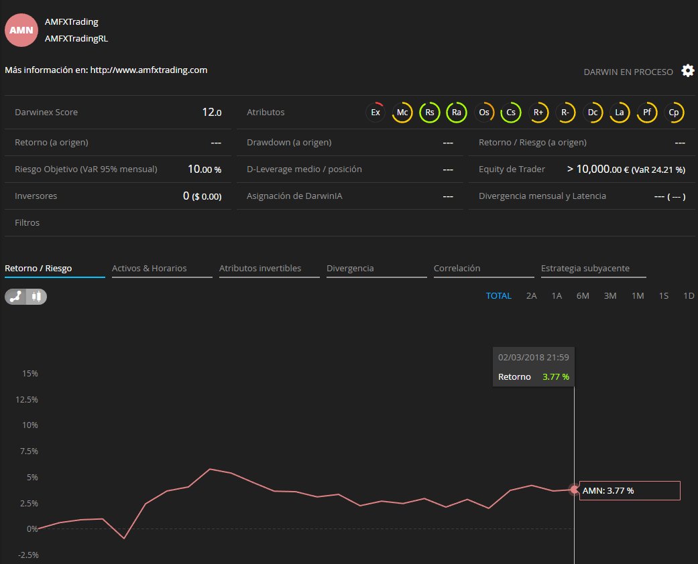The height and width of the screenshot is (564, 698).
Task: Select the 6M time range
Action: click(583, 296)
